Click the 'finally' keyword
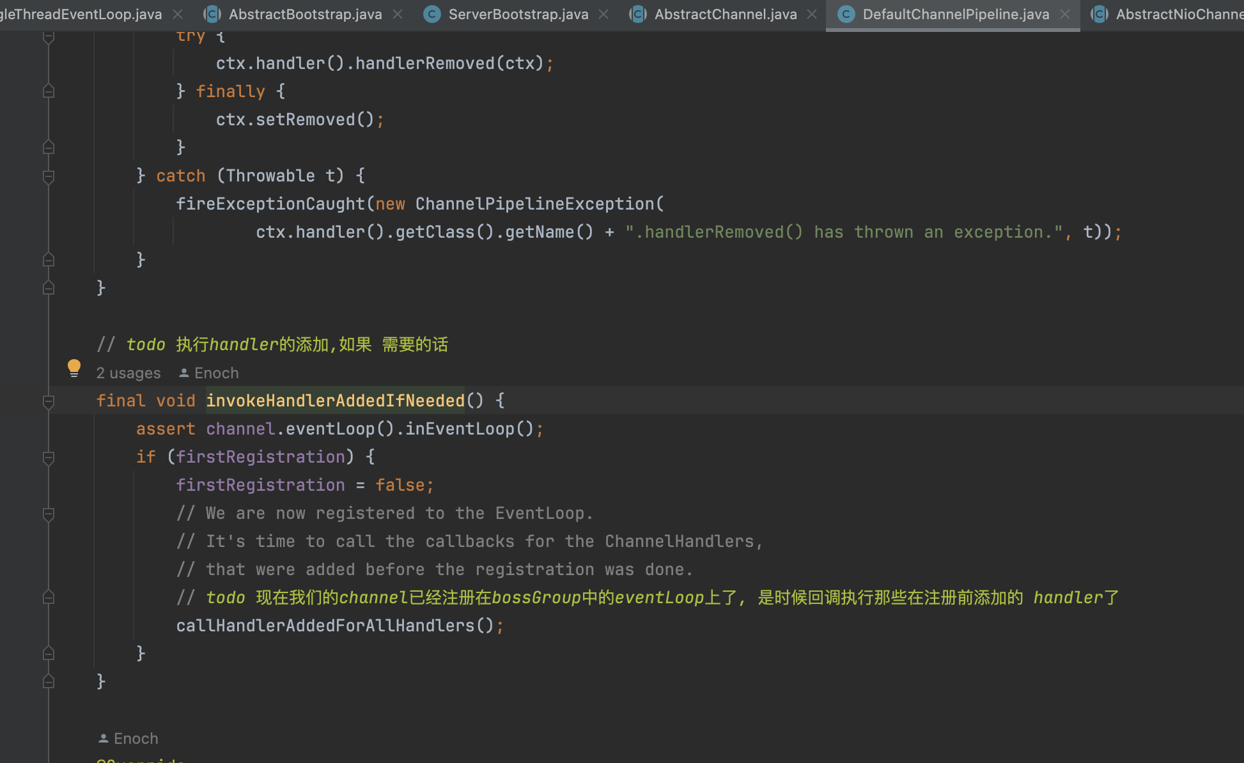1244x763 pixels. (230, 91)
